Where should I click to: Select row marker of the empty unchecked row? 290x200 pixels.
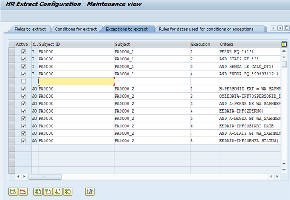(11, 81)
